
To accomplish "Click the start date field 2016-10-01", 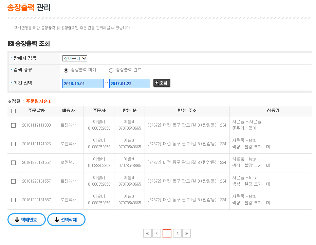I will [83, 83].
